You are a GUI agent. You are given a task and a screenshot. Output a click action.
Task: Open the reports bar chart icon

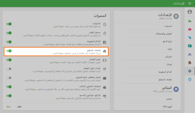190,21
